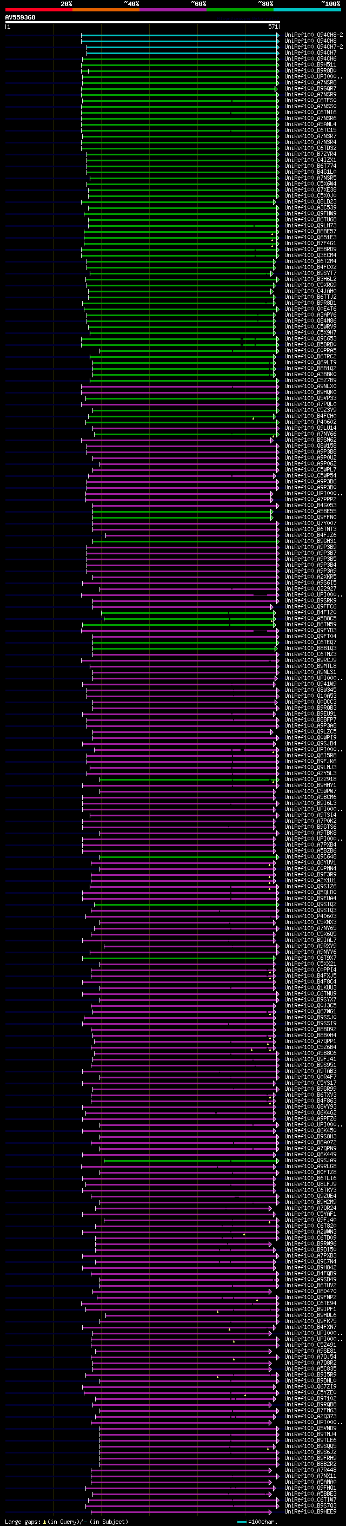Screen dimensions: 346x1526
Task: Click the red 20% identity color segment
Action: click(x=38, y=10)
